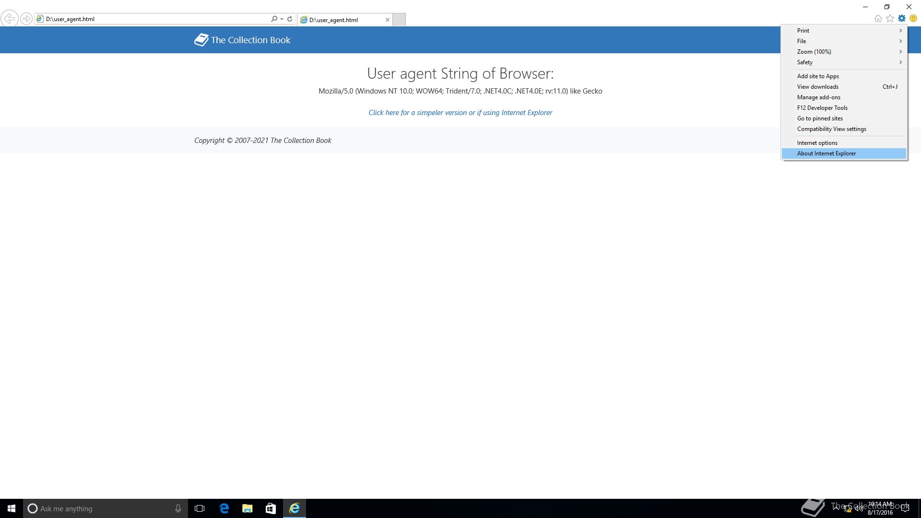921x518 pixels.
Task: Click Internet Explorer taskbar icon
Action: pyautogui.click(x=295, y=508)
